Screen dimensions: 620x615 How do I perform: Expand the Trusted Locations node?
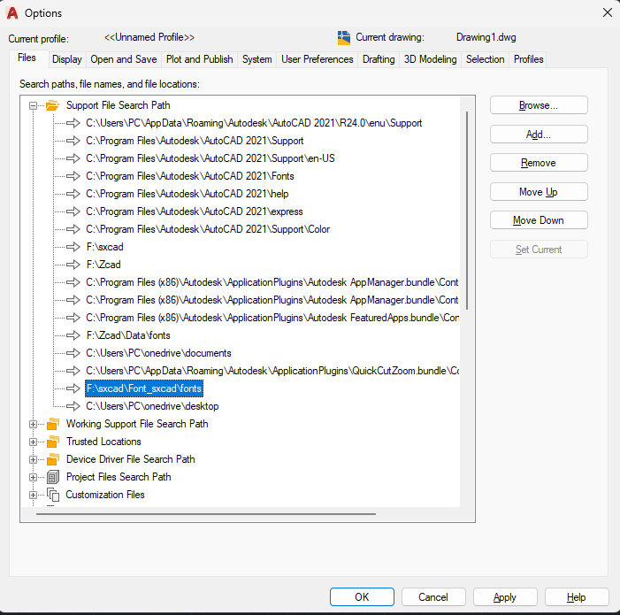(34, 442)
